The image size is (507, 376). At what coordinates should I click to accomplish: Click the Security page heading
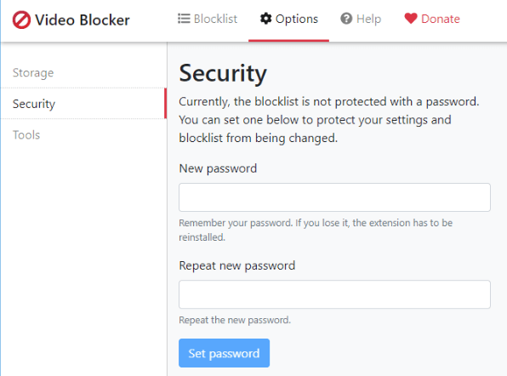(223, 74)
